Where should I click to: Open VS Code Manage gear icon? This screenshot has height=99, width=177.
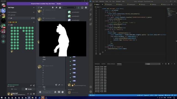pyautogui.click(x=91, y=92)
